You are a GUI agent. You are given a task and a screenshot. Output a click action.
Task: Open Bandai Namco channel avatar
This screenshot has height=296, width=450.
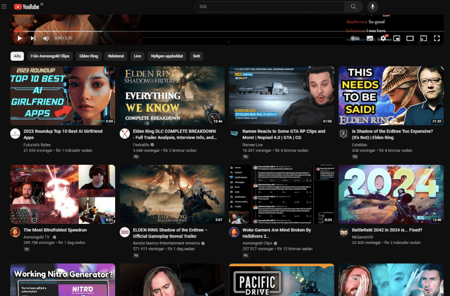coord(124,233)
